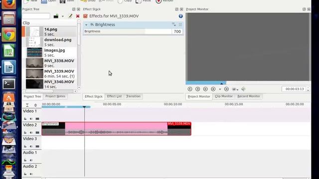
Task: Click the Project Tree search field
Action: tap(36, 16)
